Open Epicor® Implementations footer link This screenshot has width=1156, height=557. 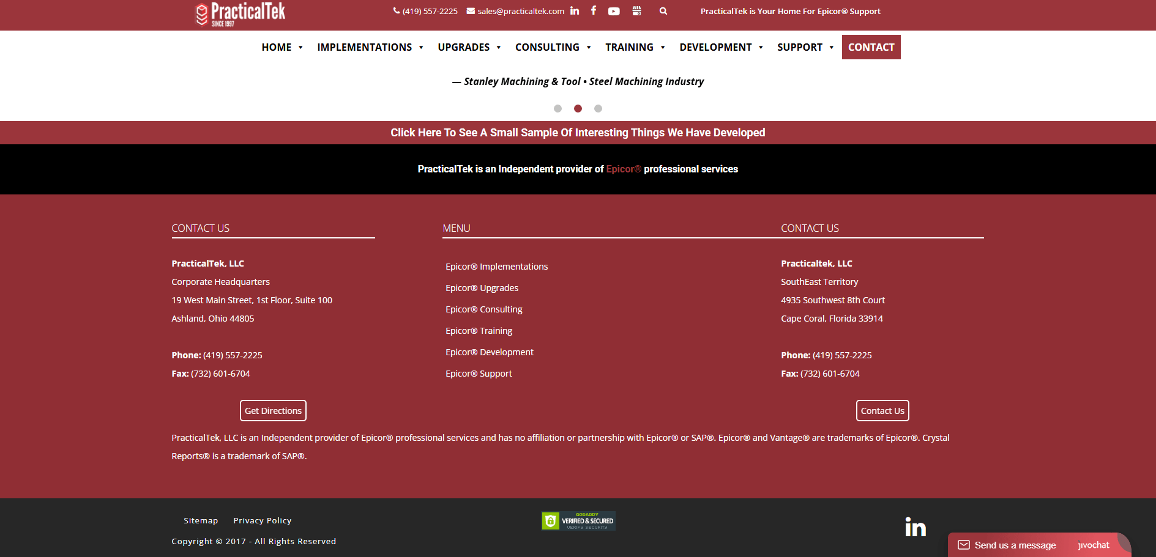(x=497, y=267)
